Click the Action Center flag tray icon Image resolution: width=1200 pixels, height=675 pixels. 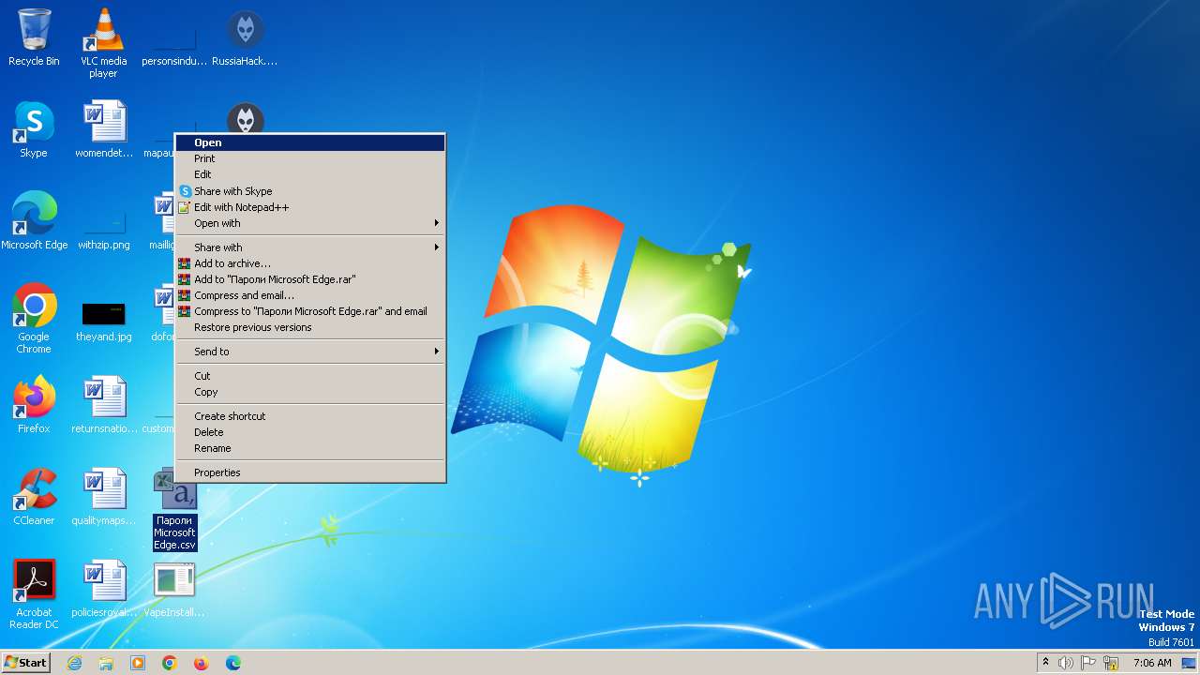1088,663
